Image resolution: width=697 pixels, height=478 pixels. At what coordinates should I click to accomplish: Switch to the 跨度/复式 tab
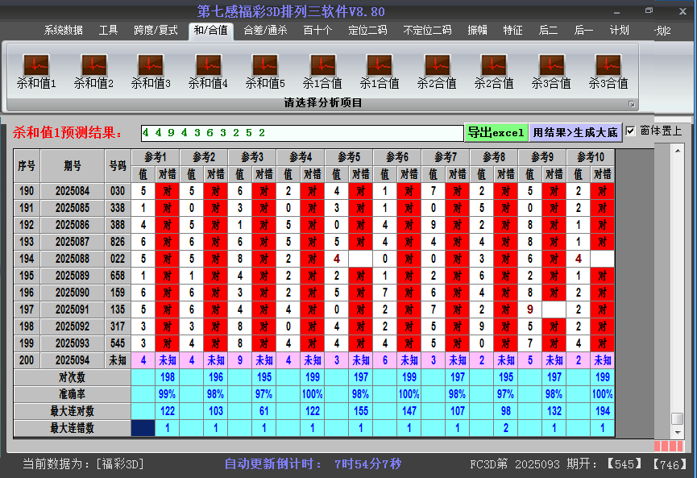click(x=156, y=31)
